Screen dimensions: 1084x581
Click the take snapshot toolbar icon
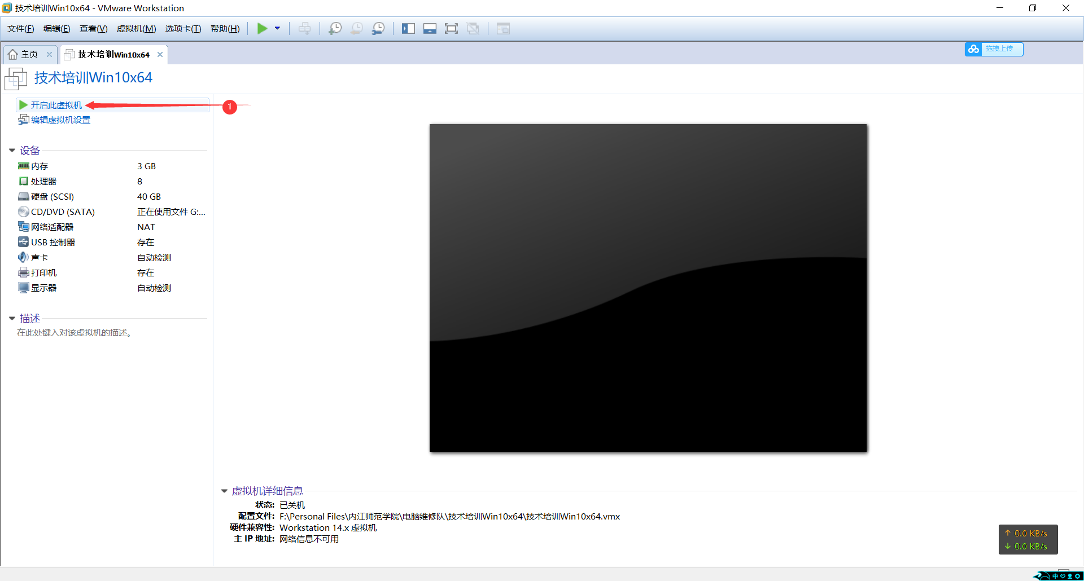click(335, 29)
